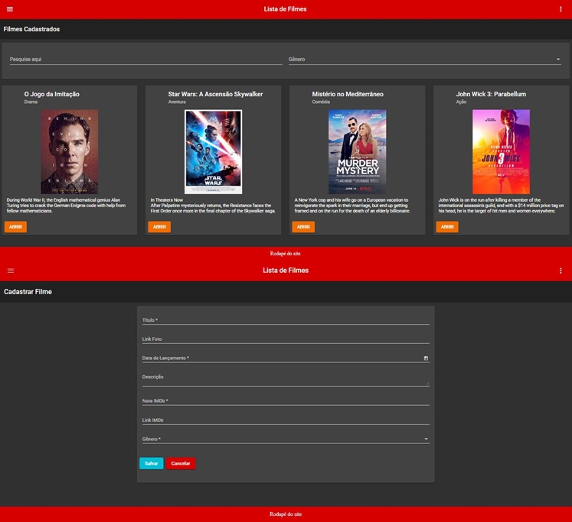The width and height of the screenshot is (572, 522).
Task: Click the title 'John Wick 3: Parabellum'
Action: 491,94
